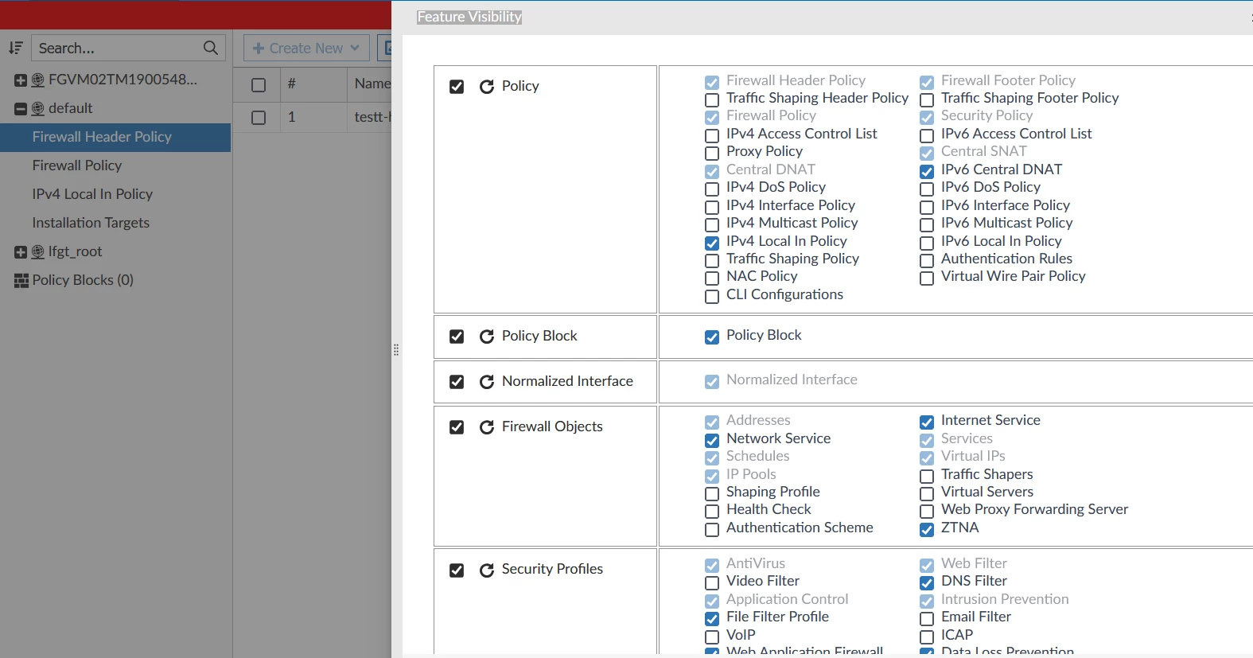
Task: Click the globe icon beside FGVM02TM1900548
Action: pyautogui.click(x=37, y=80)
